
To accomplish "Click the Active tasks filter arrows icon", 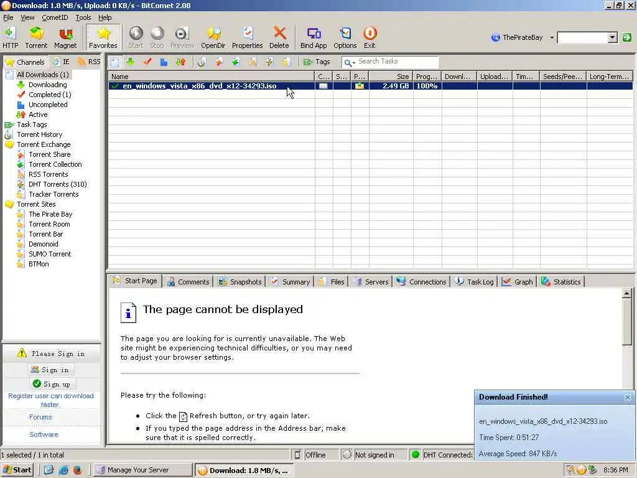I will 180,62.
